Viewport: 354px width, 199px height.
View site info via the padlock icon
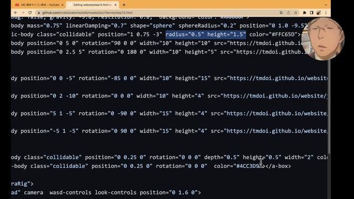pyautogui.click(x=39, y=13)
